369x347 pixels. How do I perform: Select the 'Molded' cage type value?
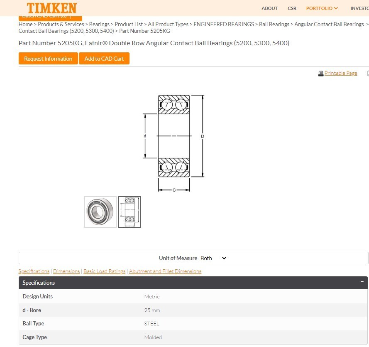[153, 337]
